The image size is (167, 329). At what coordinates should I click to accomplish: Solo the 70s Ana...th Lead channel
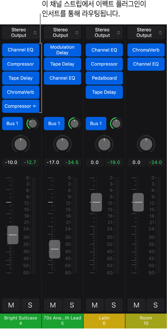point(72,305)
